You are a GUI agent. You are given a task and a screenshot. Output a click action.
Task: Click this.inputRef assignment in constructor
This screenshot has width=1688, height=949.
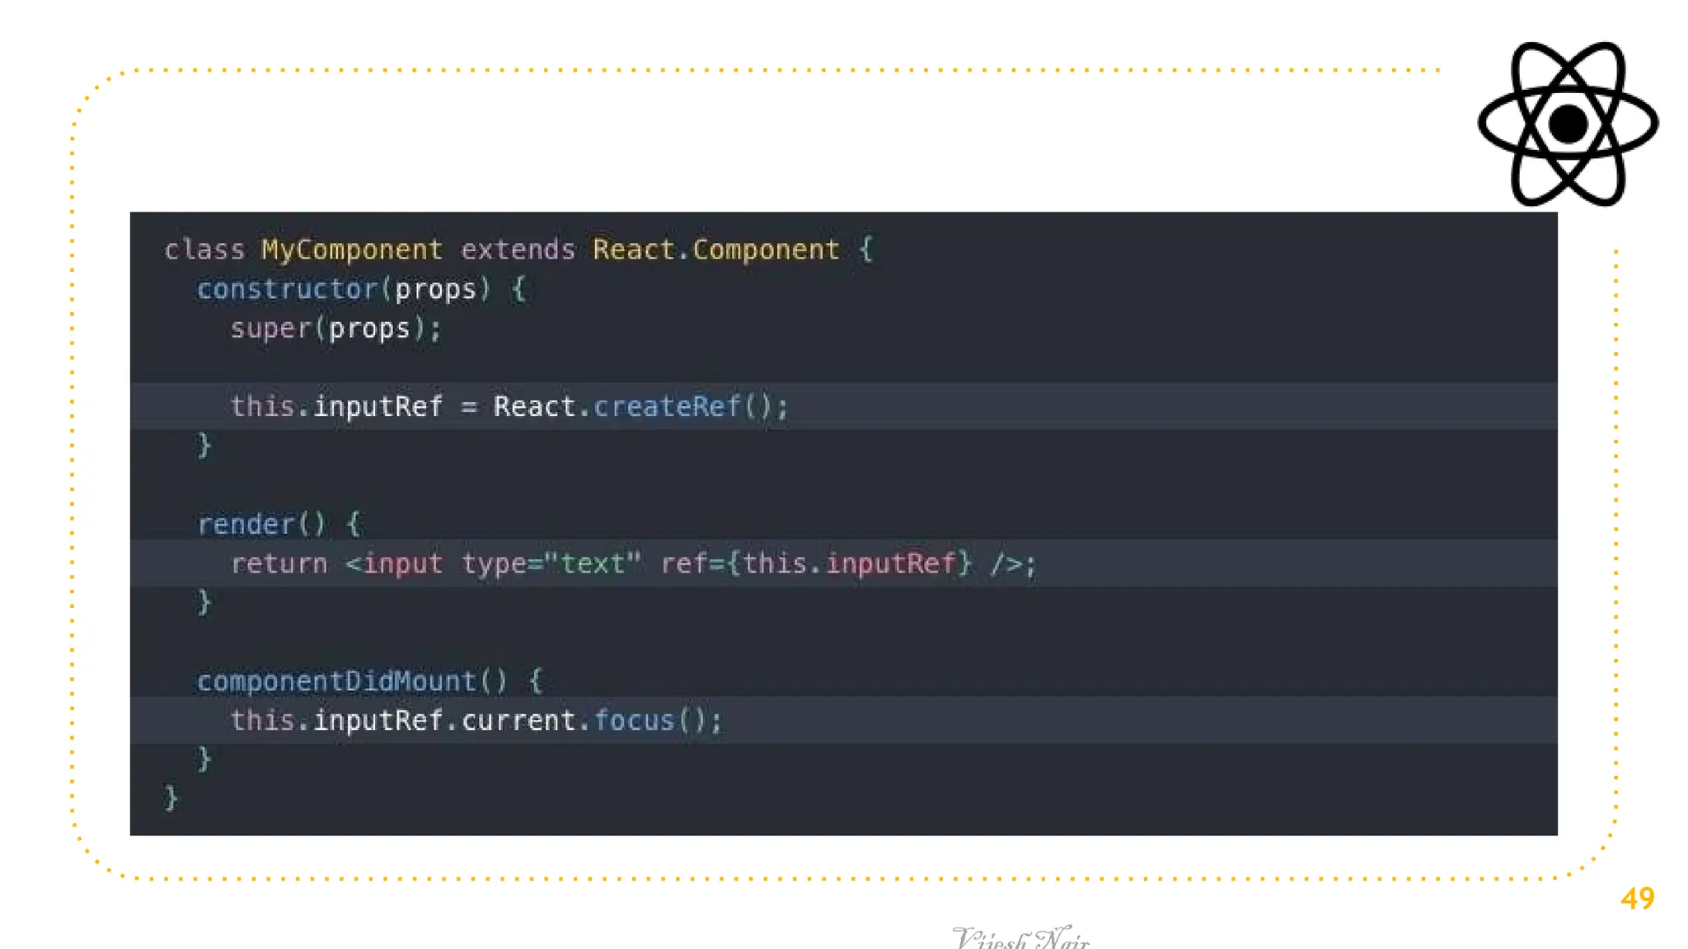pyautogui.click(x=336, y=406)
